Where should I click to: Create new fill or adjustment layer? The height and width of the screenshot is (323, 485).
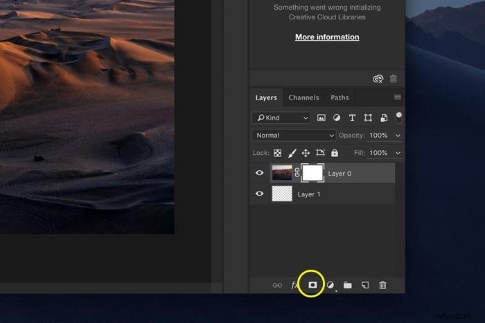click(x=330, y=285)
